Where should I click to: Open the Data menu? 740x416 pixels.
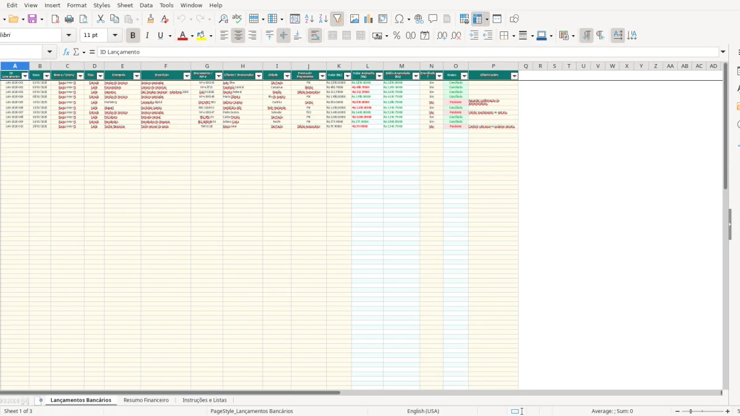tap(146, 5)
